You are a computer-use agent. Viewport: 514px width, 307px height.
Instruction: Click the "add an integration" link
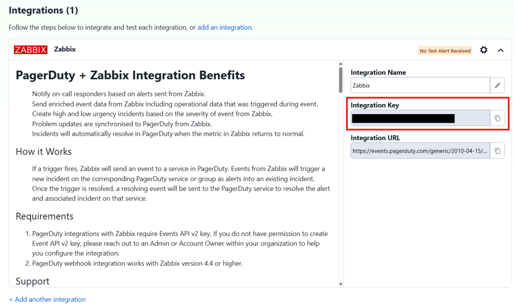[225, 28]
